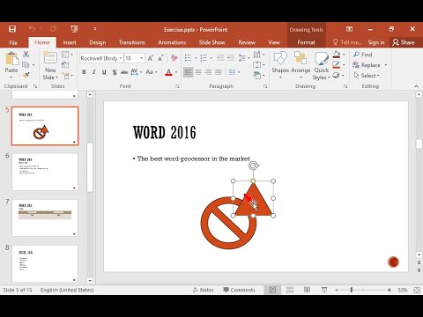423x317 pixels.
Task: Save the presentation with the Save icon
Action: (x=12, y=29)
